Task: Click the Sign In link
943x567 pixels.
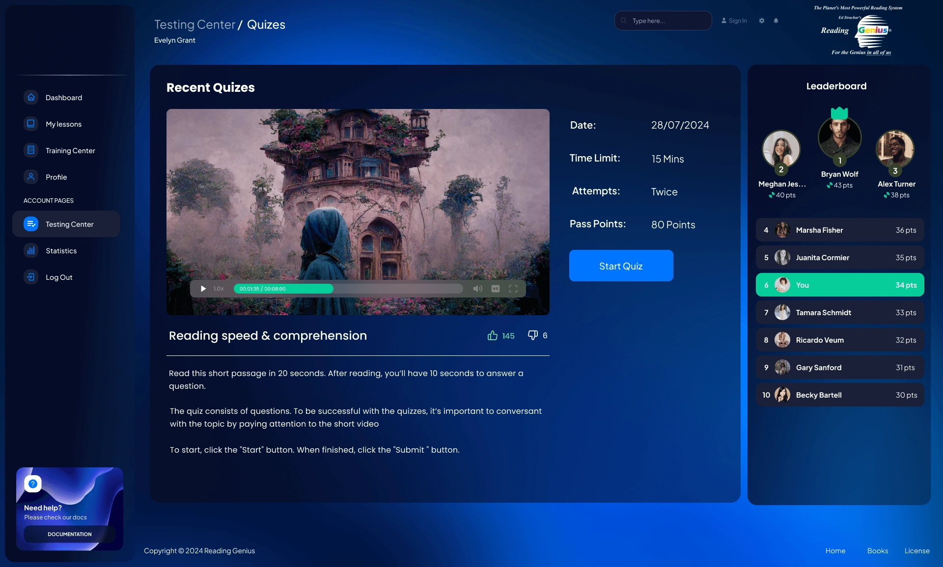Action: tap(734, 21)
